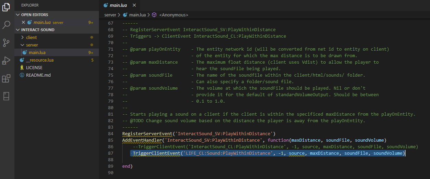Click the main.lua breadcrumb segment
Viewport: 430px width, 179px height.
[x=137, y=15]
